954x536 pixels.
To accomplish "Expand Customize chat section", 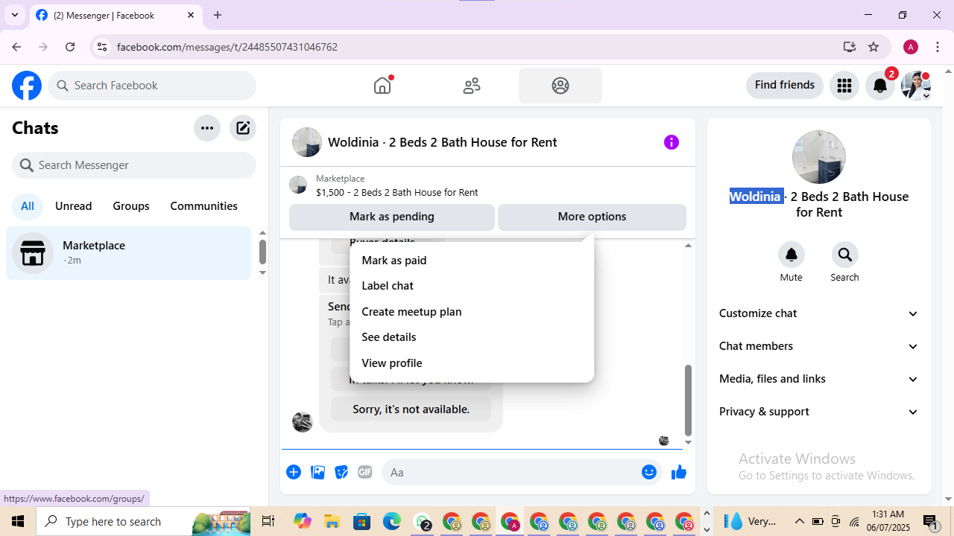I will 819,313.
